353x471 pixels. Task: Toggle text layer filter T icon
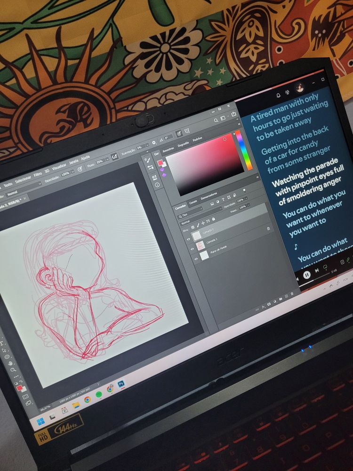click(223, 199)
